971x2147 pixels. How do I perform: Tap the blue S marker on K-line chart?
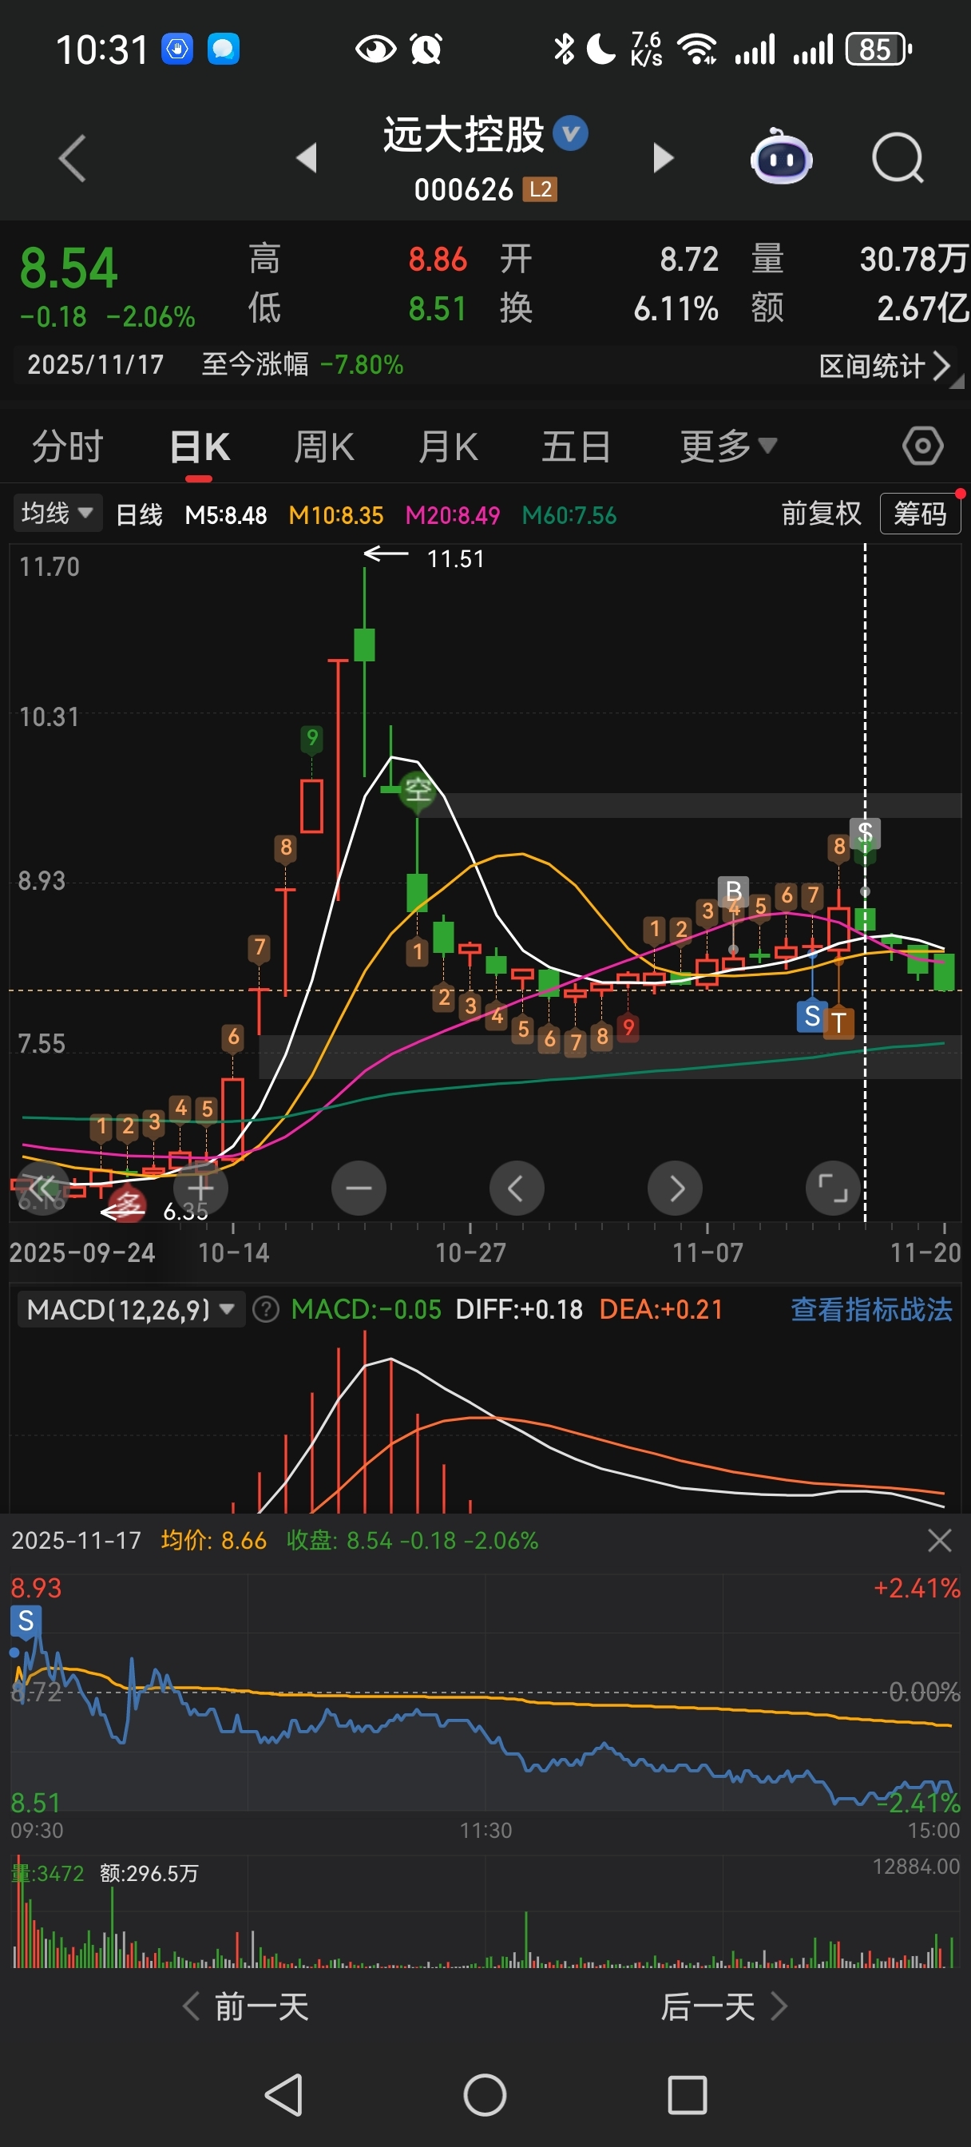tap(812, 1016)
